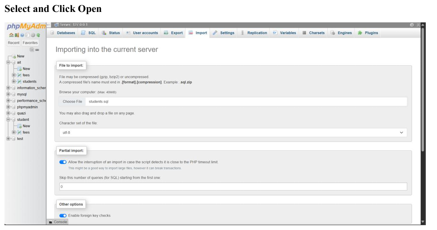437x230 pixels.
Task: Collapse the student database tree node
Action: (x=8, y=120)
